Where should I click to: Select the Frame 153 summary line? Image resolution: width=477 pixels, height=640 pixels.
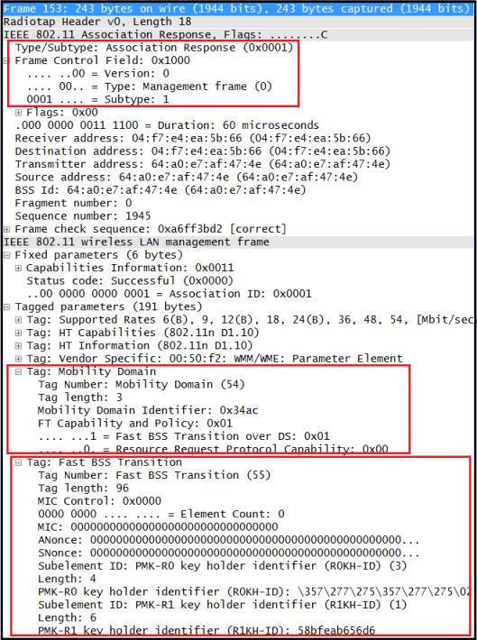(x=238, y=9)
